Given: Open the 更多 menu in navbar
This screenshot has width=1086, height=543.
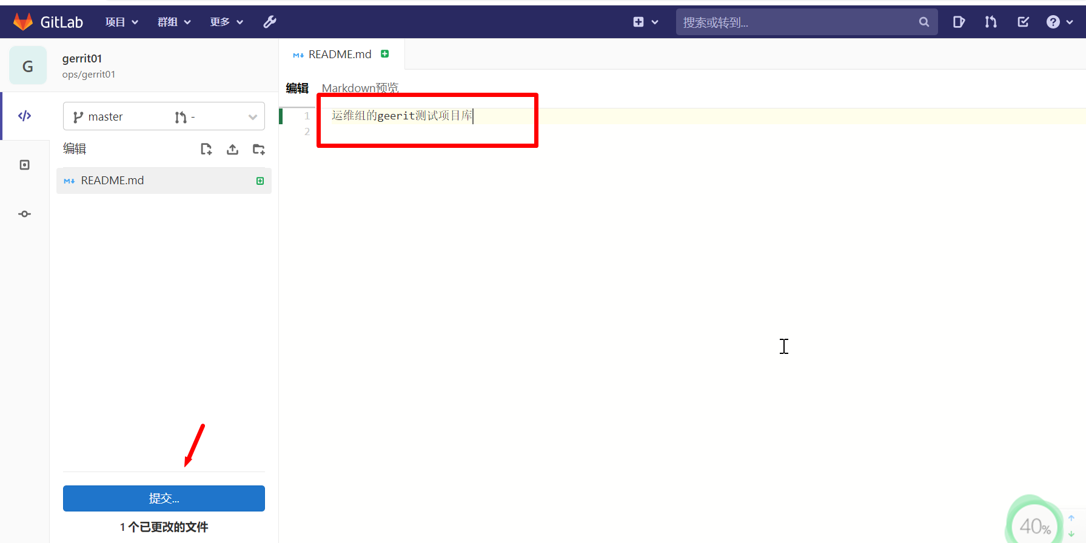Looking at the screenshot, I should click(226, 22).
